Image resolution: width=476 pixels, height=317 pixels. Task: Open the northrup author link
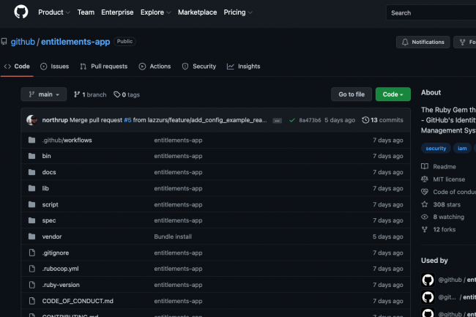tap(55, 120)
